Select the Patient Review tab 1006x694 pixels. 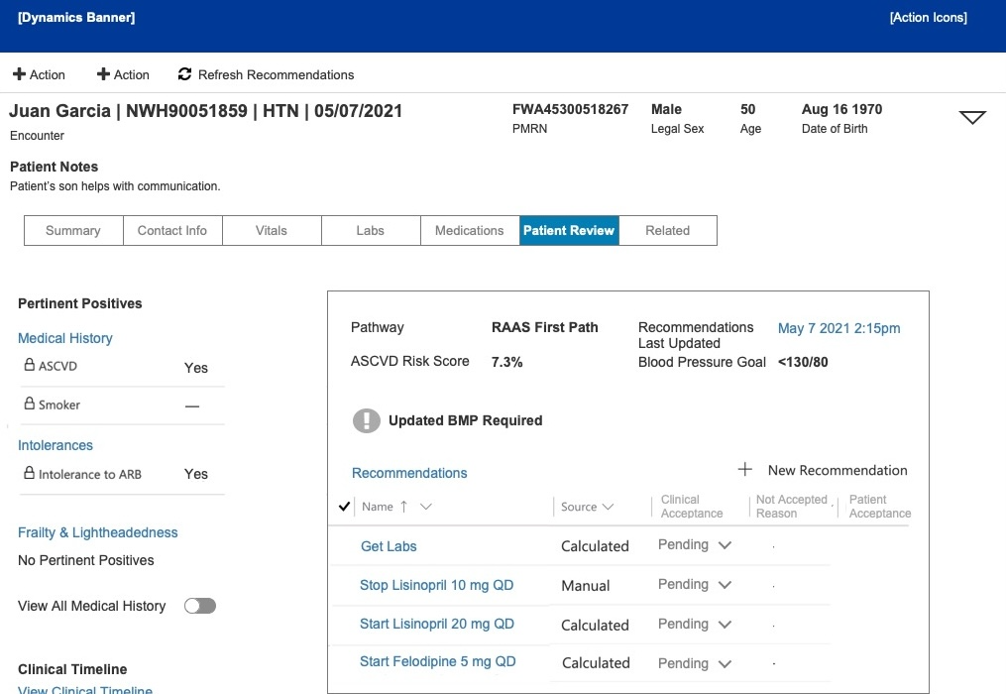click(x=569, y=230)
